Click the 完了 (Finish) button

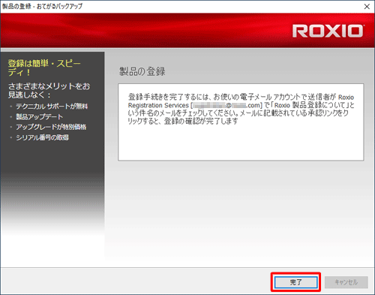(x=296, y=282)
